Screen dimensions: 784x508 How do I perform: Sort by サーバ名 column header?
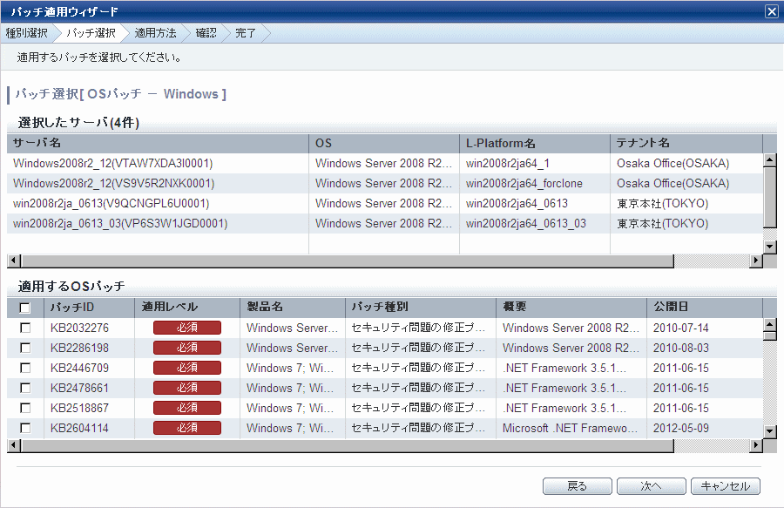point(158,144)
